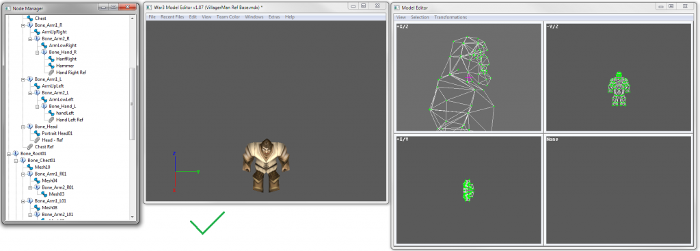Click the node icon beside Mesh03

coord(44,194)
